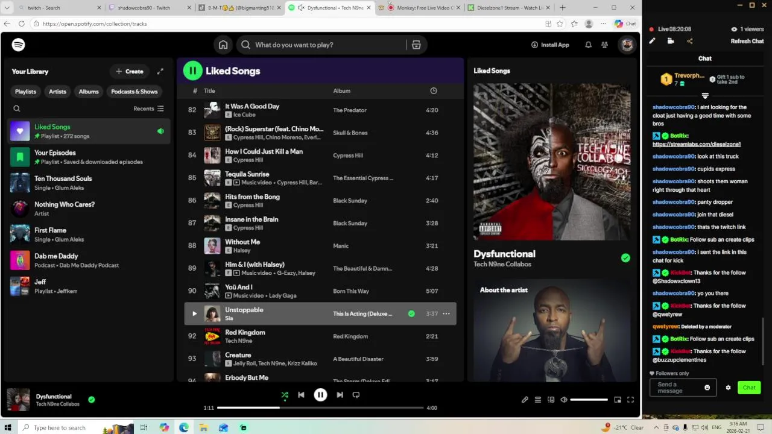The width and height of the screenshot is (772, 434).
Task: Pause Liked Songs with green button
Action: click(x=193, y=71)
